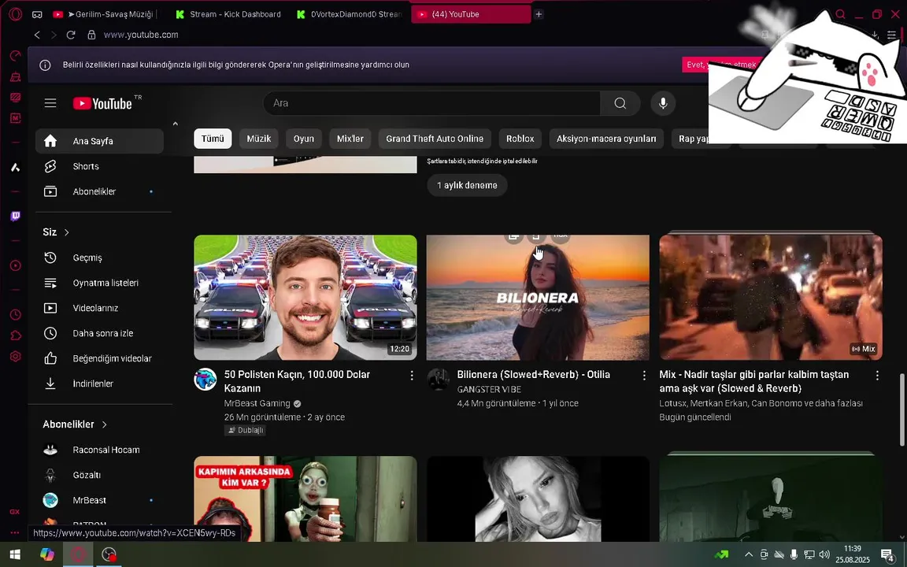Open Ana Sayfa home link
907x567 pixels.
click(x=99, y=141)
